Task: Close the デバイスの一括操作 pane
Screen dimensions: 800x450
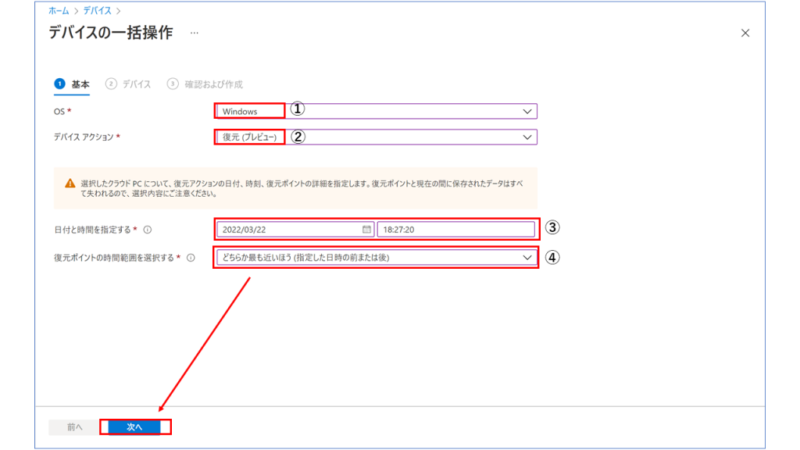Action: (x=745, y=33)
